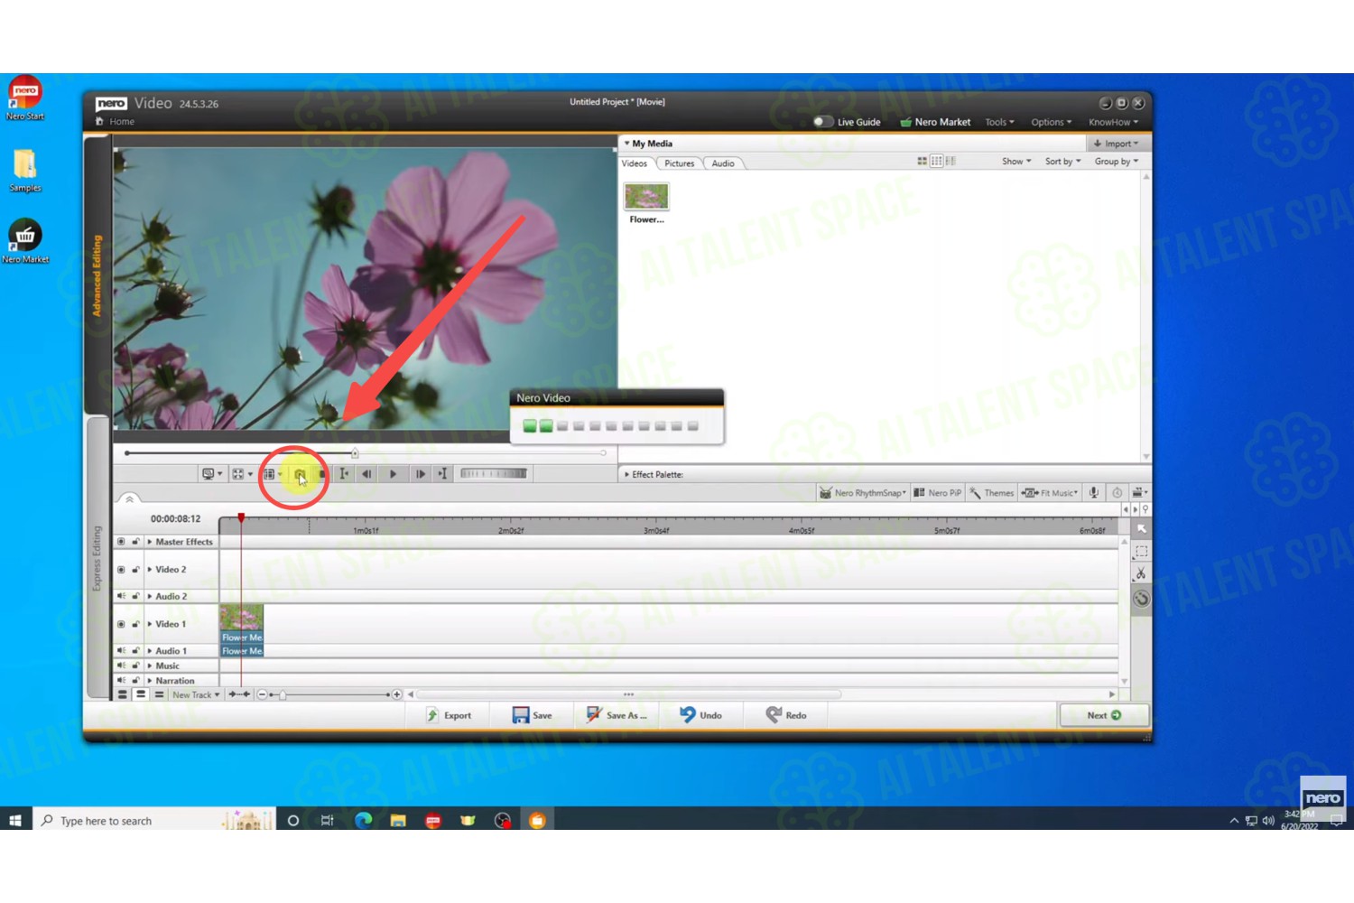
Task: Toggle the Live Guide switch
Action: pos(822,122)
